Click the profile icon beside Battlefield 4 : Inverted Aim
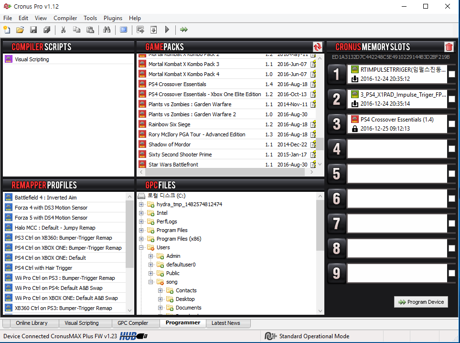This screenshot has height=343, width=460. click(9, 198)
